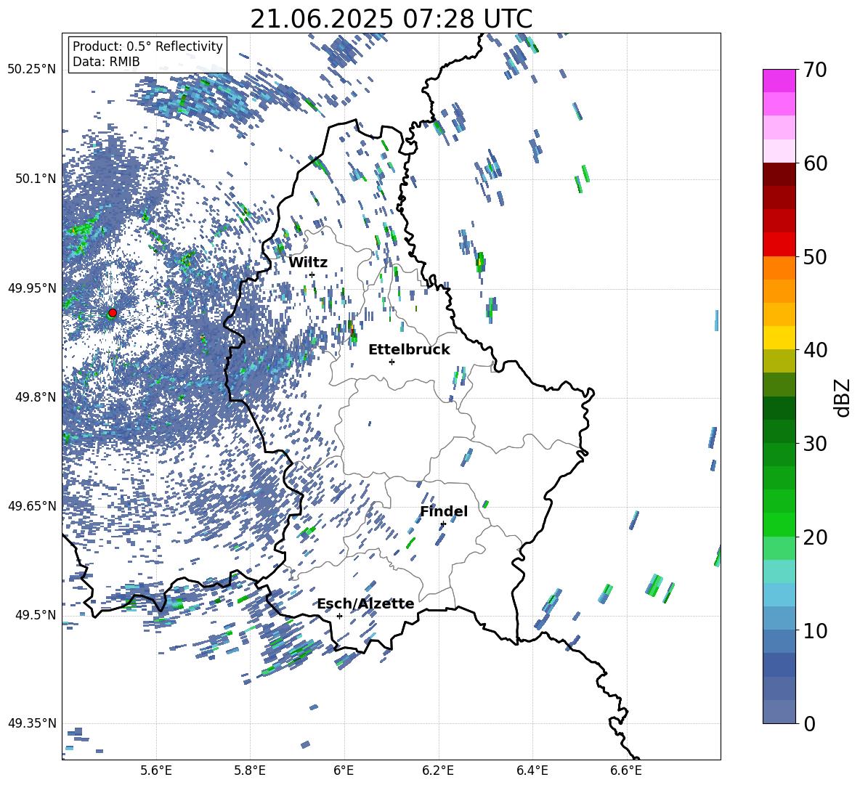Pick the dark green colorbar swatch above 30
Image resolution: width=860 pixels, height=785 pixels.
(x=779, y=431)
